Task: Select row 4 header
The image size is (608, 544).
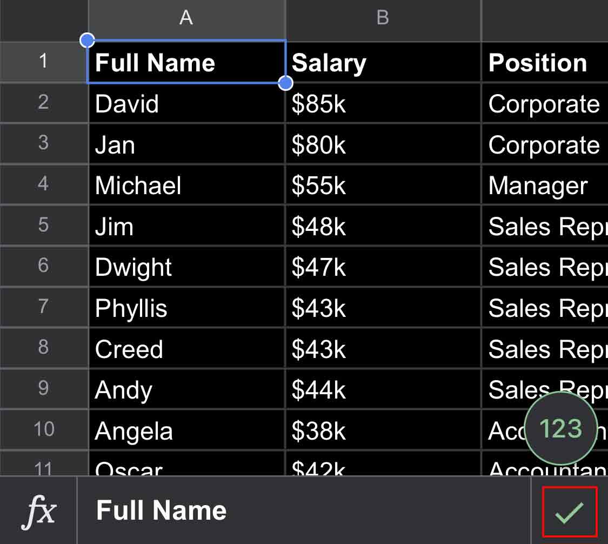Action: click(x=44, y=184)
